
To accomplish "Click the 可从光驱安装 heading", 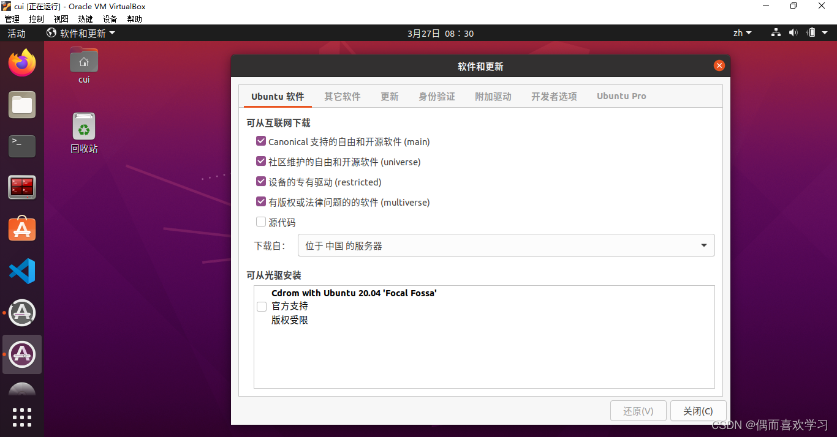I will (274, 275).
